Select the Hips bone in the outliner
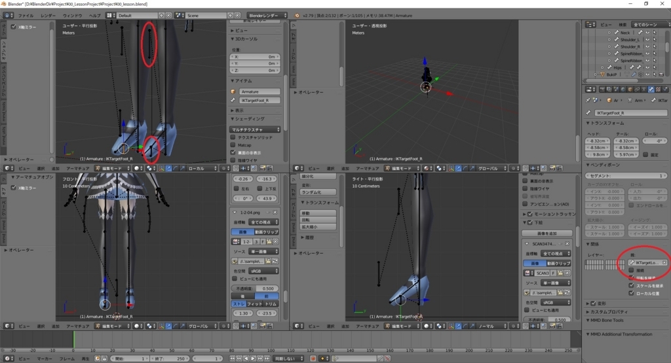671x363 pixels. 617,67
